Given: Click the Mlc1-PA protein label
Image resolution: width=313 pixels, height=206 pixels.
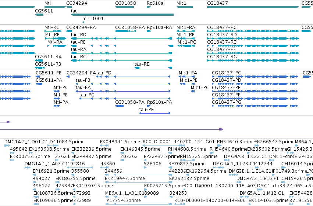Looking at the screenshot, I should [x=188, y=73].
